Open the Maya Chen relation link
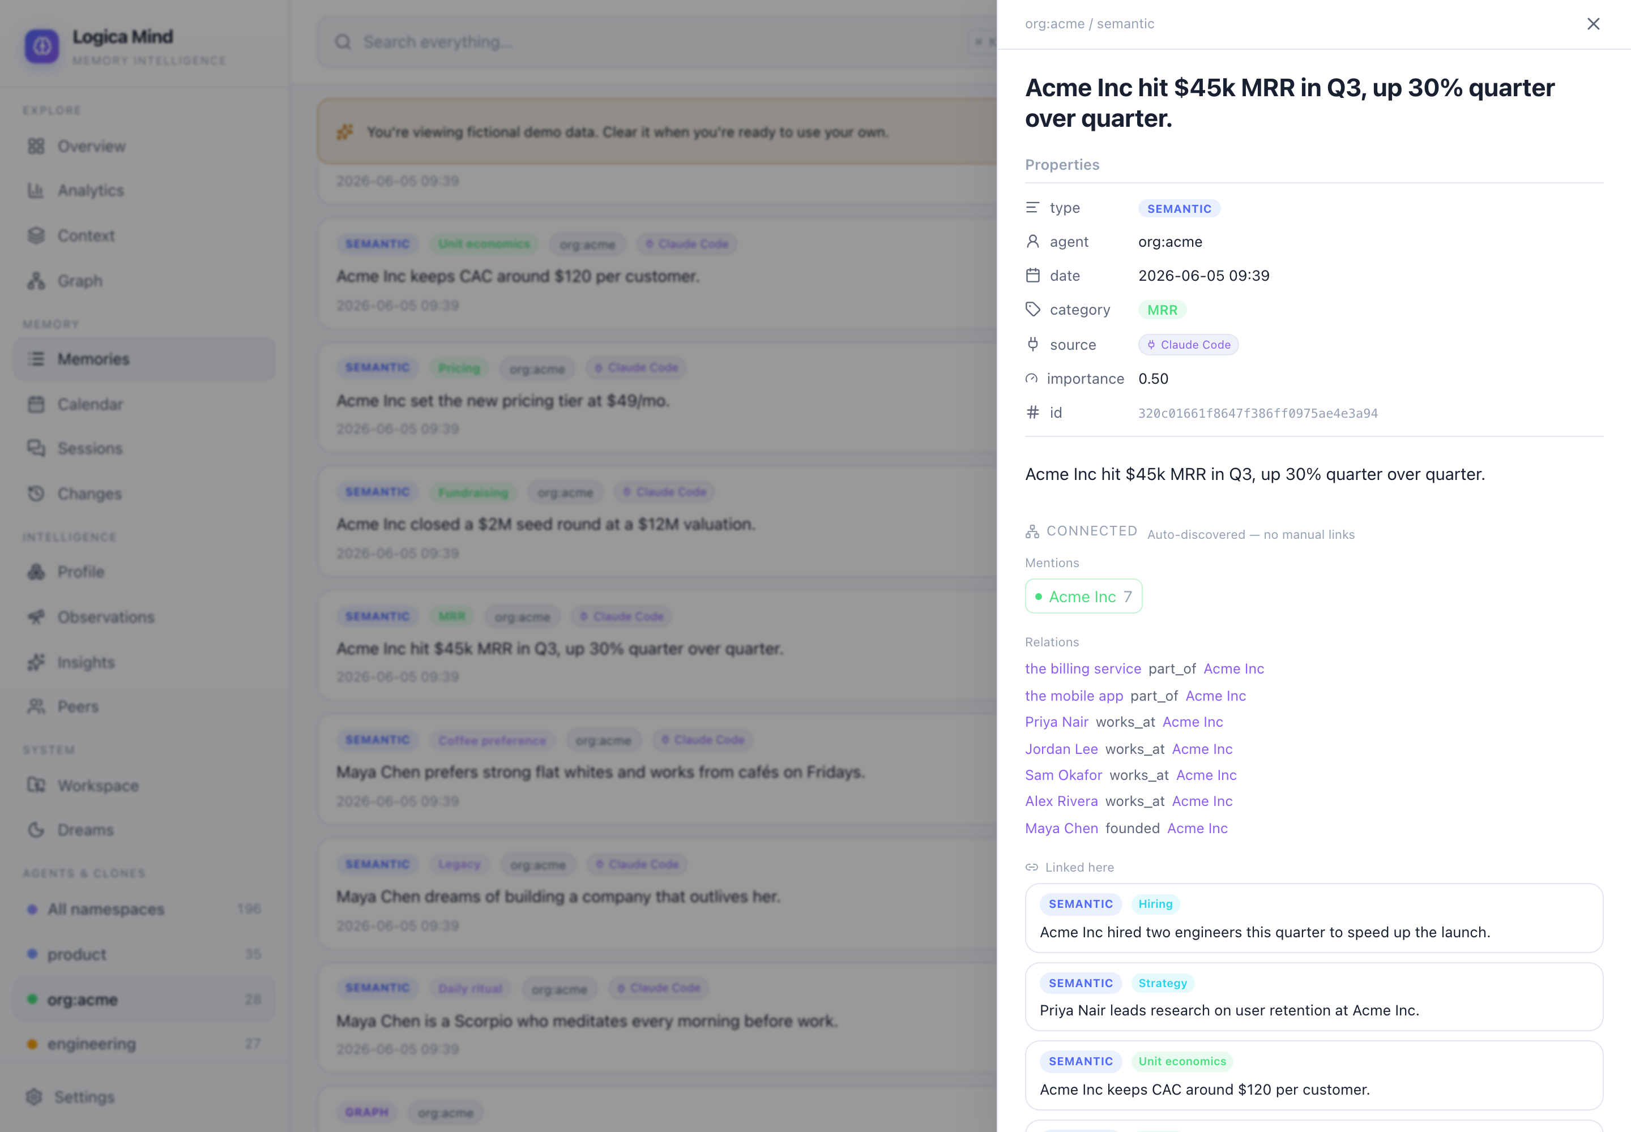Image resolution: width=1631 pixels, height=1132 pixels. [1061, 829]
